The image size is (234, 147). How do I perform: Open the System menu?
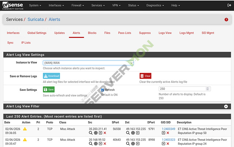click(x=35, y=5)
